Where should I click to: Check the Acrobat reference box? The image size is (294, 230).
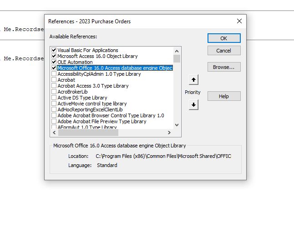pyautogui.click(x=54, y=80)
